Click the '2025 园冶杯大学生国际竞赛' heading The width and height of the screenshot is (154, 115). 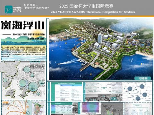tap(86, 6)
